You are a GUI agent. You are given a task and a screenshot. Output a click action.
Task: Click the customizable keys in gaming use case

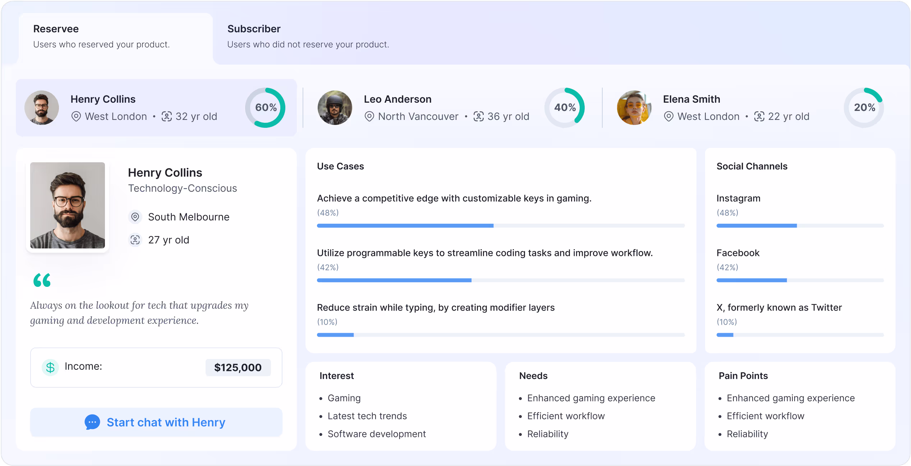tap(454, 198)
